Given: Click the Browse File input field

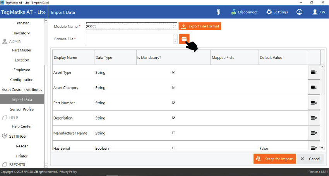Looking at the screenshot, I should click(129, 39).
